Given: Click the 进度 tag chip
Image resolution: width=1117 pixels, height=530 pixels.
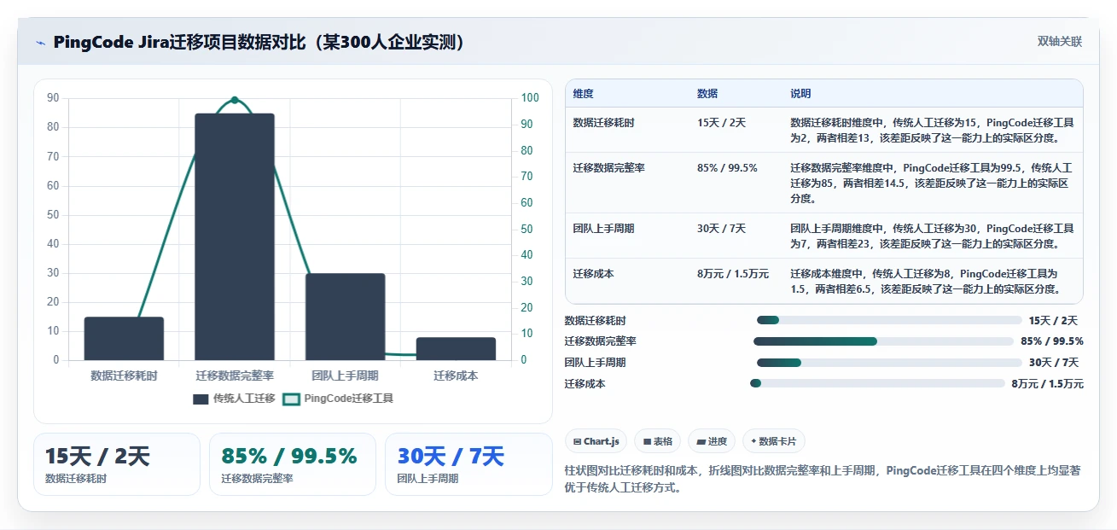Looking at the screenshot, I should (712, 441).
